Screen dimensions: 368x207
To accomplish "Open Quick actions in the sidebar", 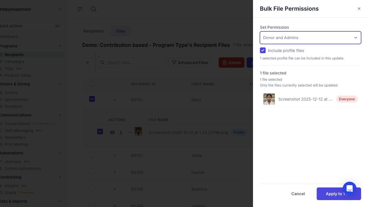I will coord(31,26).
